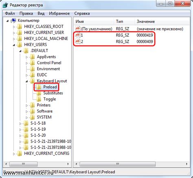Select the Компьютер root node icon
This screenshot has height=178, width=193.
(x=14, y=20)
